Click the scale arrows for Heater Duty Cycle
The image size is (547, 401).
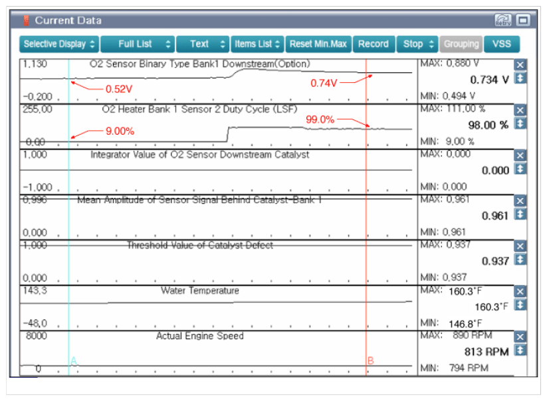pyautogui.click(x=520, y=124)
